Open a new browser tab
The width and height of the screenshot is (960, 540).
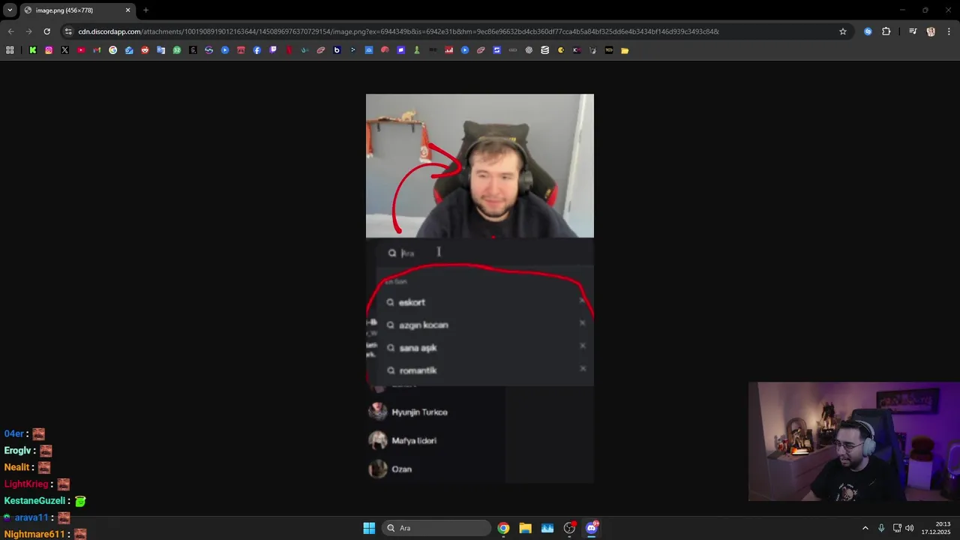coord(145,10)
